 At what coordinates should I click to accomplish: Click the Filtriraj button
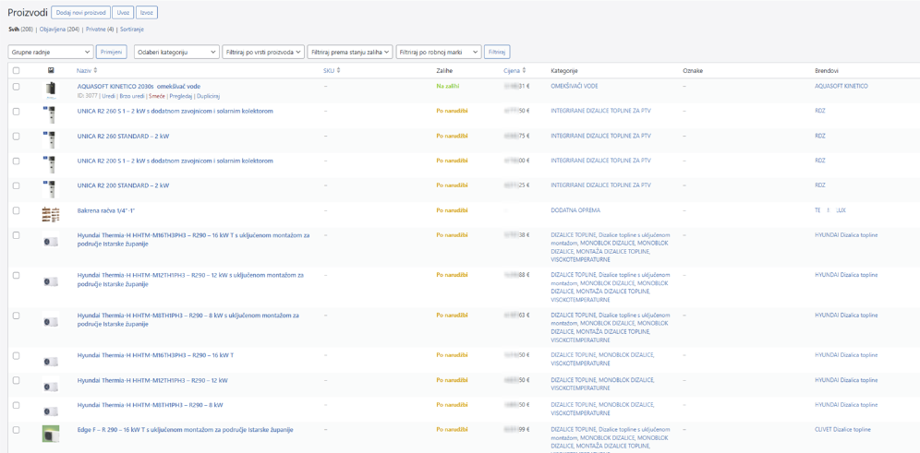point(497,53)
